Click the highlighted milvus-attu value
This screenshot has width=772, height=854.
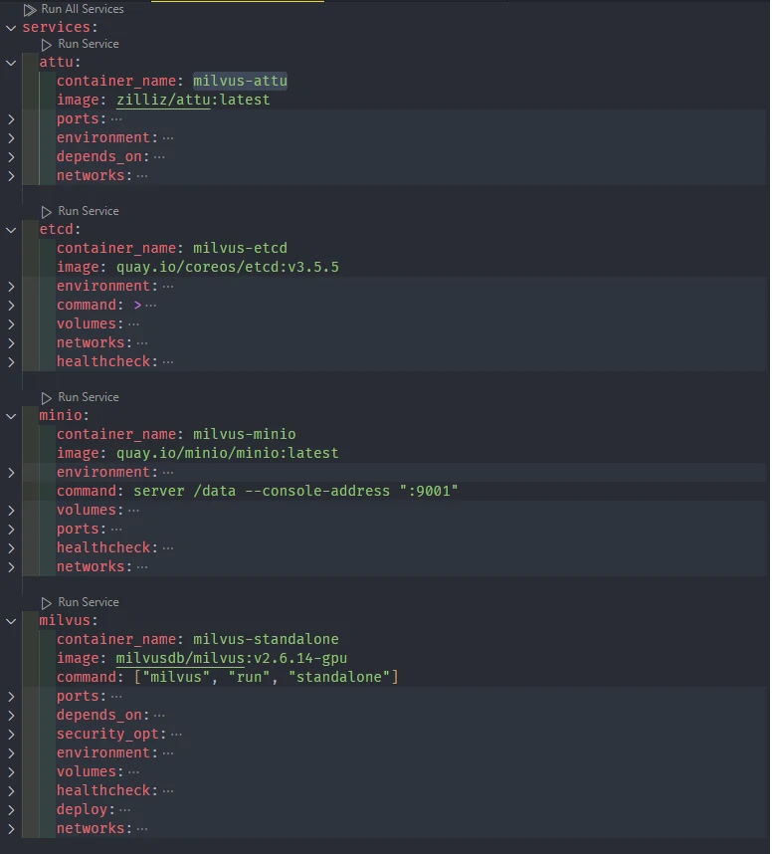tap(240, 81)
